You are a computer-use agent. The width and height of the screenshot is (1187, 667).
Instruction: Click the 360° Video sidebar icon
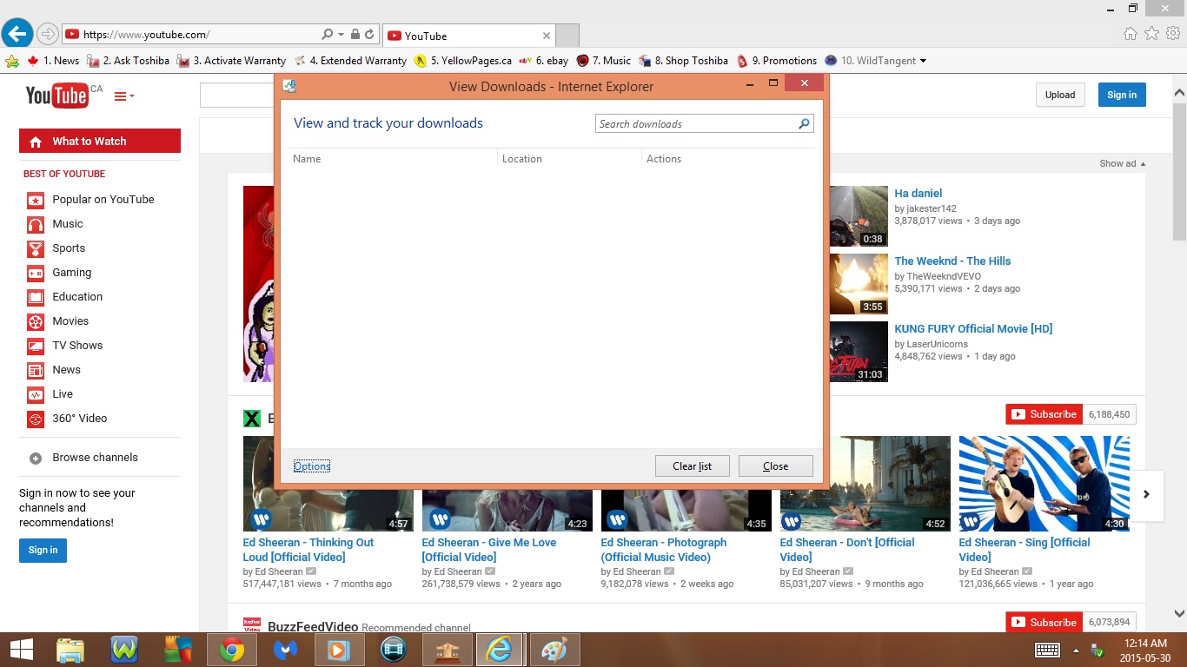[x=36, y=419]
